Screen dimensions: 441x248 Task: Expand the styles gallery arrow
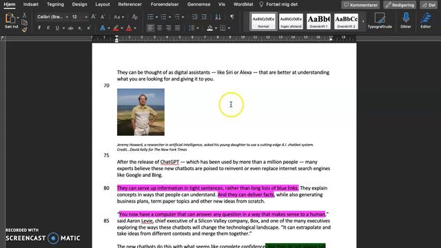[x=363, y=21]
